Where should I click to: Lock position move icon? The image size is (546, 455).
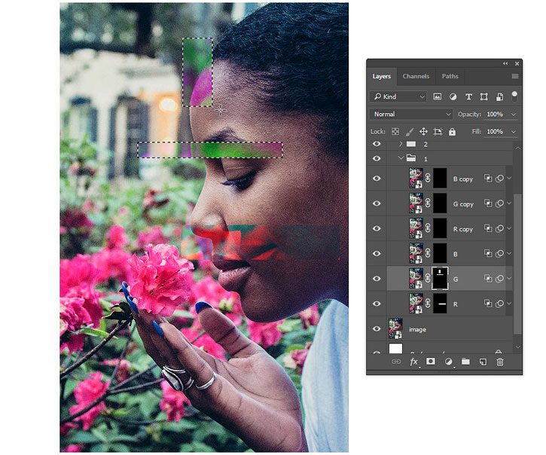423,132
